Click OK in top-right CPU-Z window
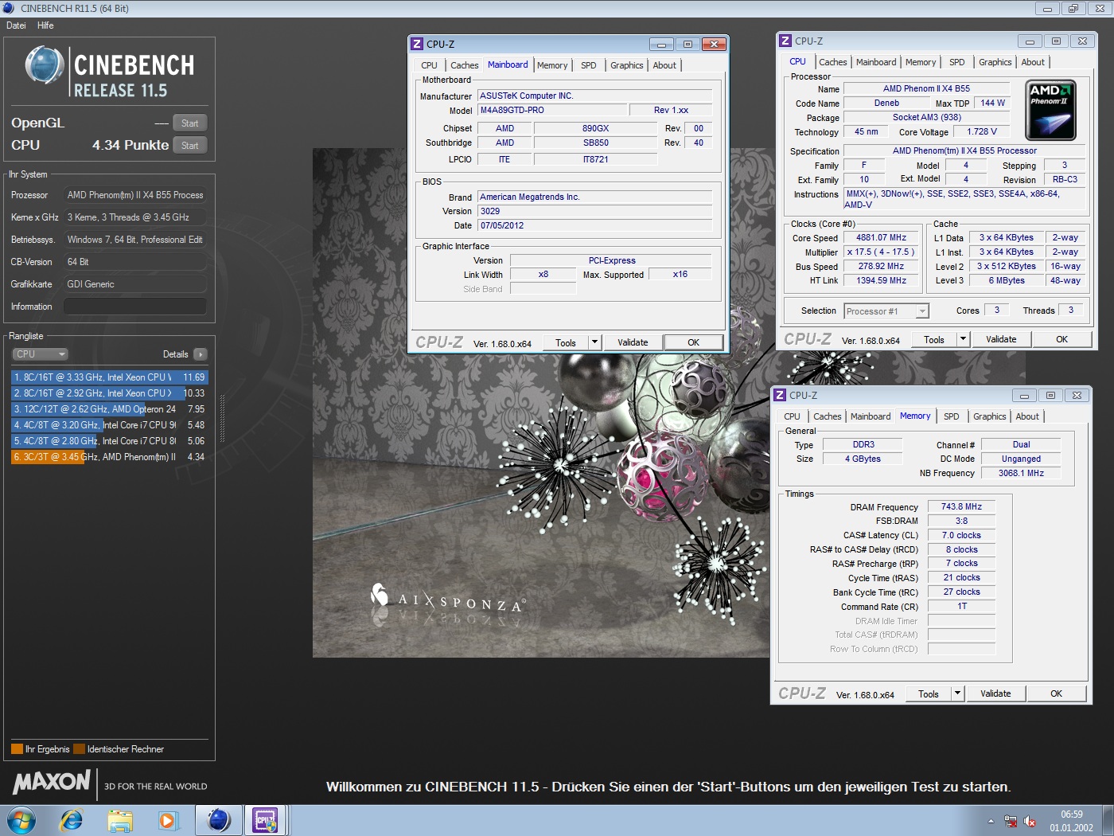This screenshot has width=1114, height=836. coord(1061,339)
